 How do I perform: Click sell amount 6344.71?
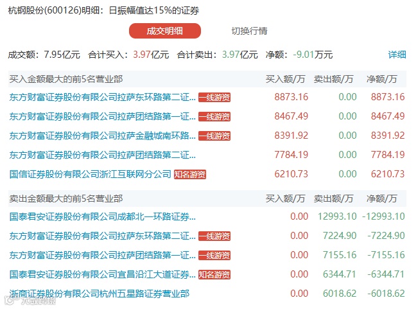coord(340,274)
